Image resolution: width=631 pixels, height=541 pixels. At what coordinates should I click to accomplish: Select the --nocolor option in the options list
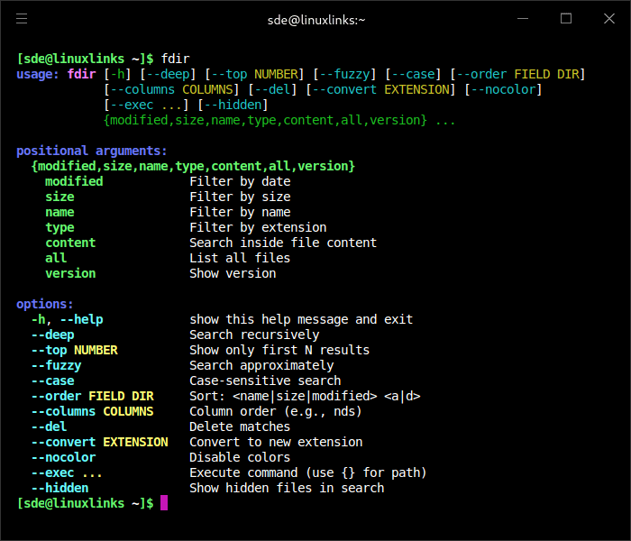pyautogui.click(x=63, y=457)
